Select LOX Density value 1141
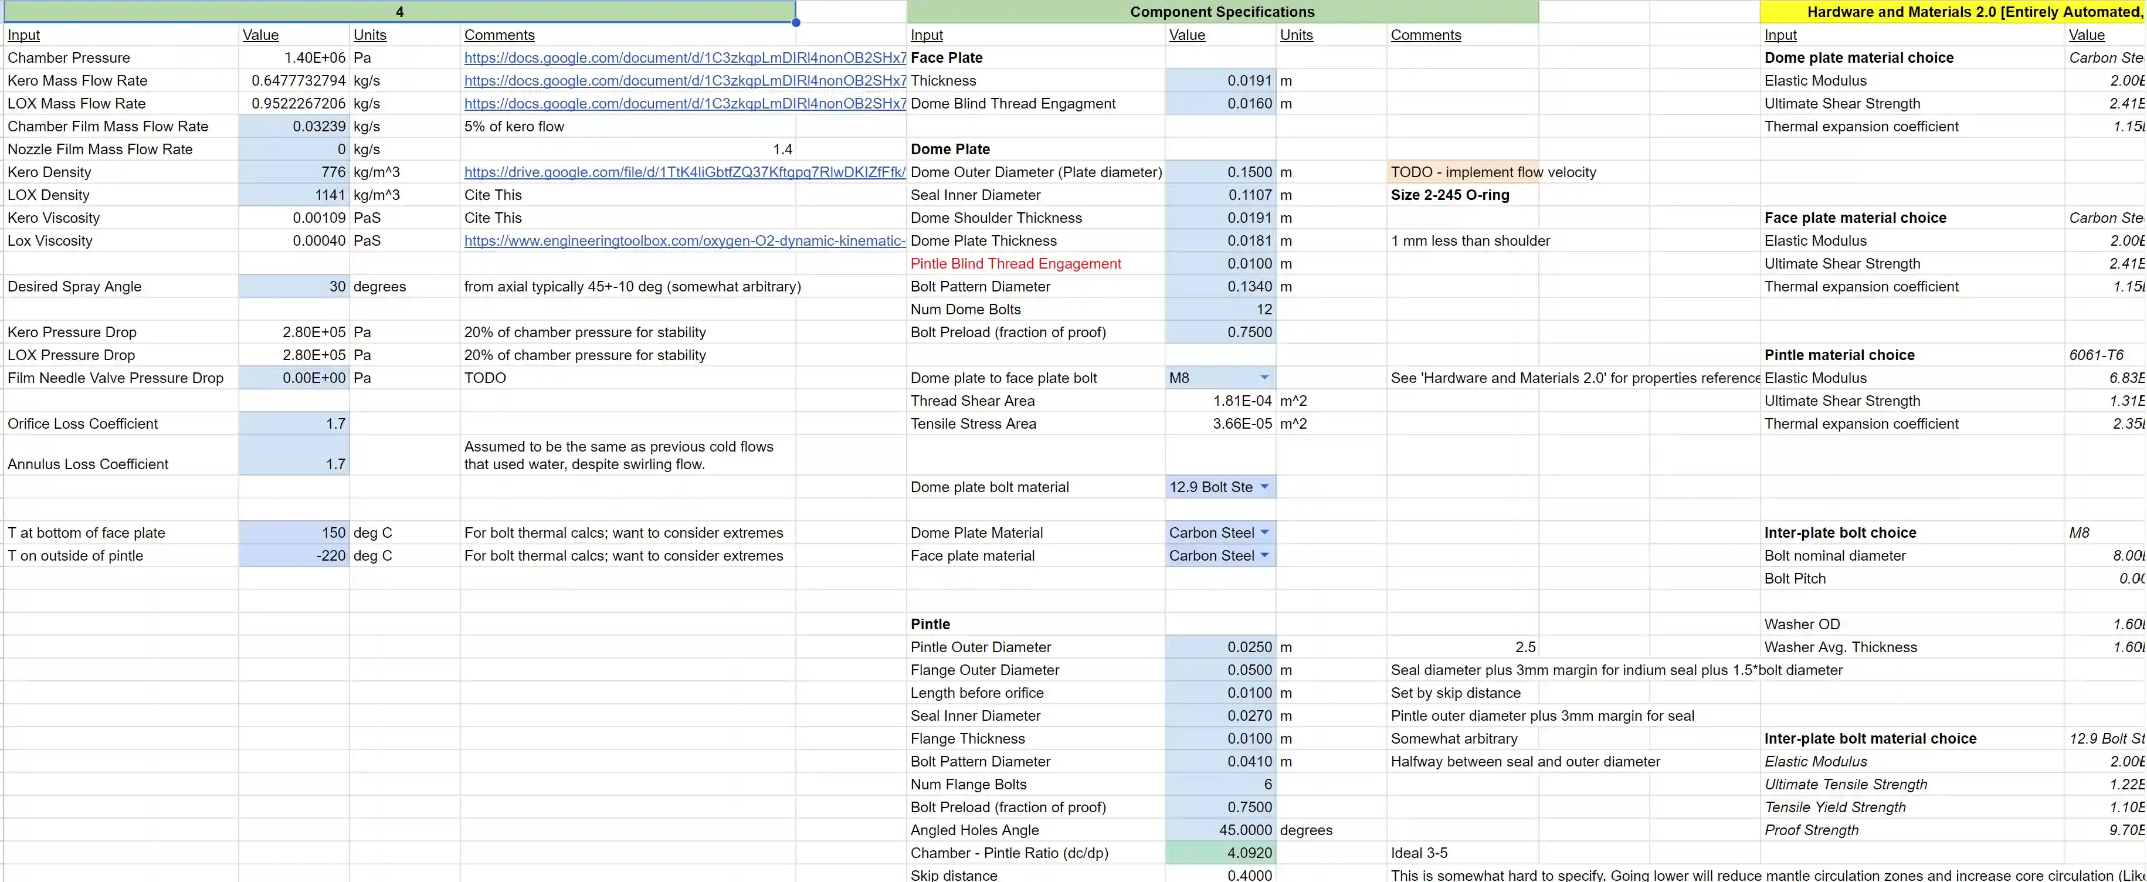The image size is (2147, 882). (294, 195)
